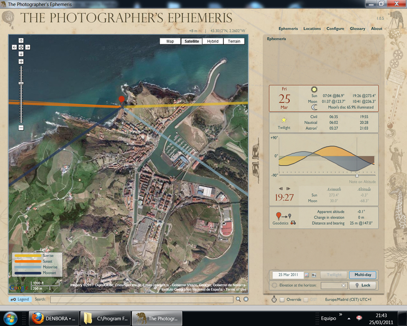The height and width of the screenshot is (326, 407).
Task: Step time backward with the left arrow
Action: click(281, 188)
